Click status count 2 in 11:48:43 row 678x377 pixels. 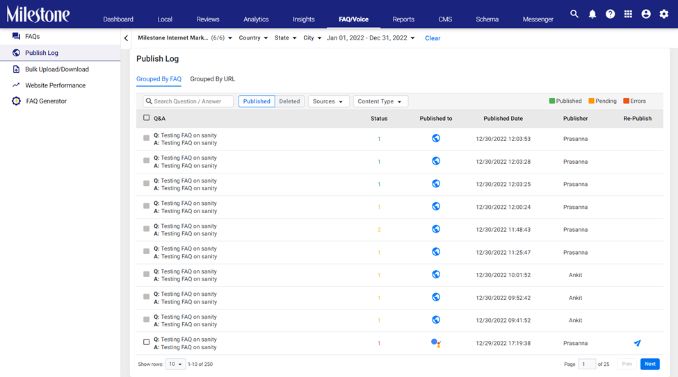pyautogui.click(x=379, y=229)
